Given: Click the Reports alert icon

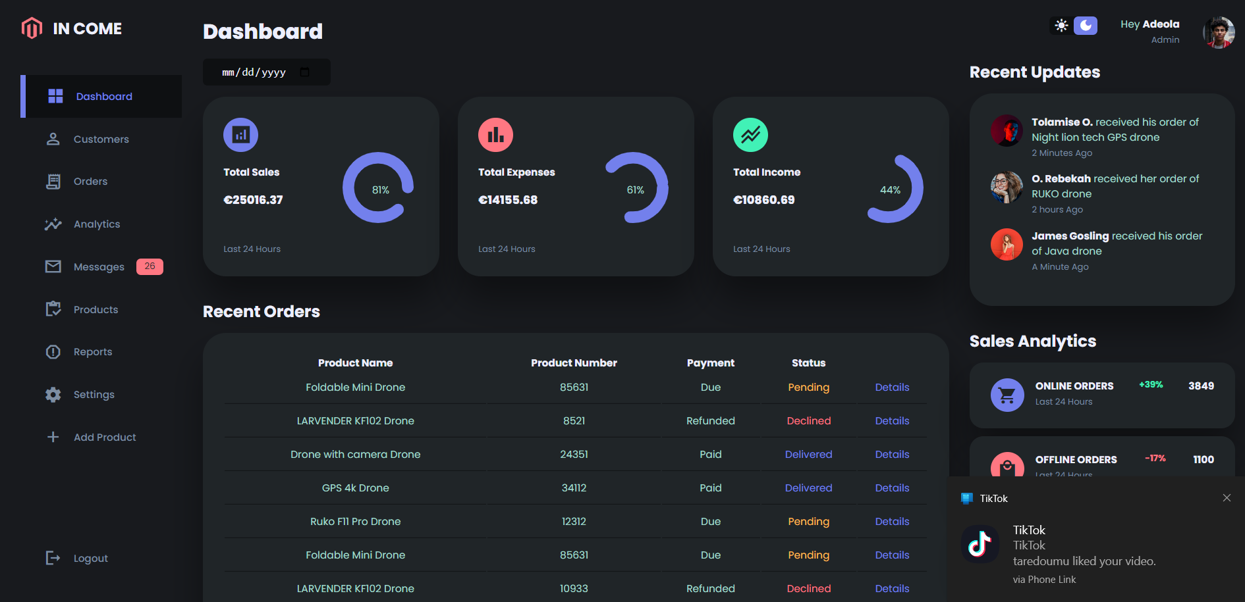Looking at the screenshot, I should click(x=53, y=352).
